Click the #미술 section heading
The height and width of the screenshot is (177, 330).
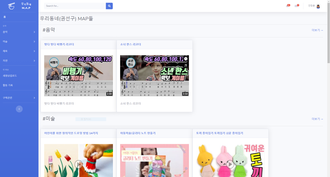pos(49,118)
